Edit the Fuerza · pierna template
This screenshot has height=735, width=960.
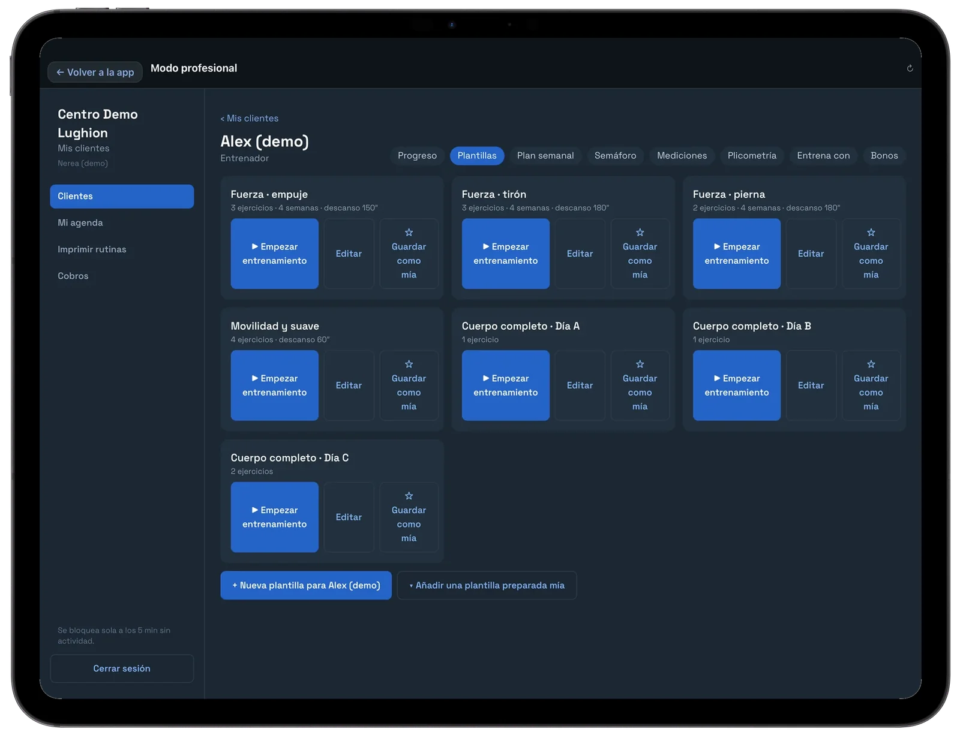[x=811, y=254]
